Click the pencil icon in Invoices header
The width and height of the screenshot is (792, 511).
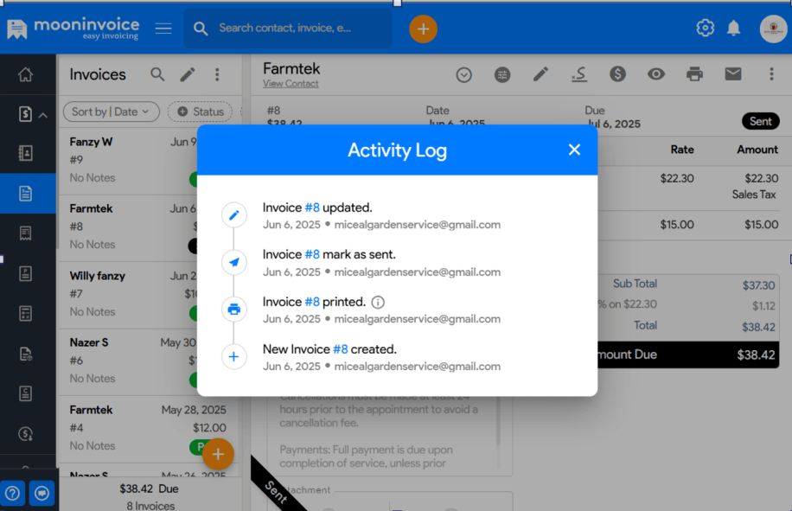pyautogui.click(x=188, y=74)
